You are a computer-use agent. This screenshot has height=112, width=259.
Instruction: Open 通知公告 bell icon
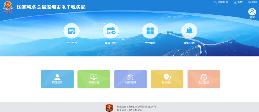189,31
